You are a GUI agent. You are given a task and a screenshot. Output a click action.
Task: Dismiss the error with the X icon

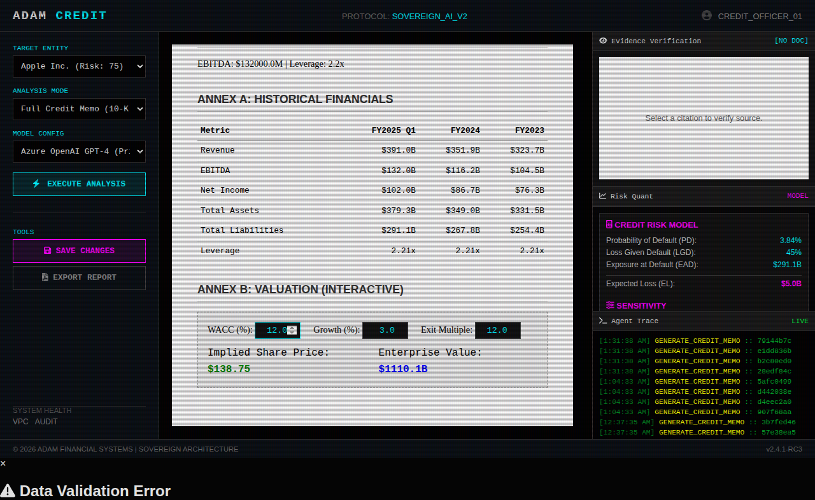pos(3,463)
